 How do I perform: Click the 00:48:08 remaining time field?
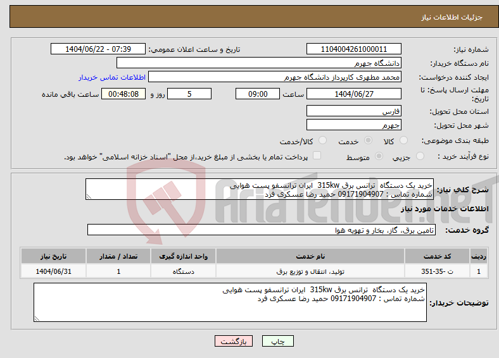pos(123,94)
